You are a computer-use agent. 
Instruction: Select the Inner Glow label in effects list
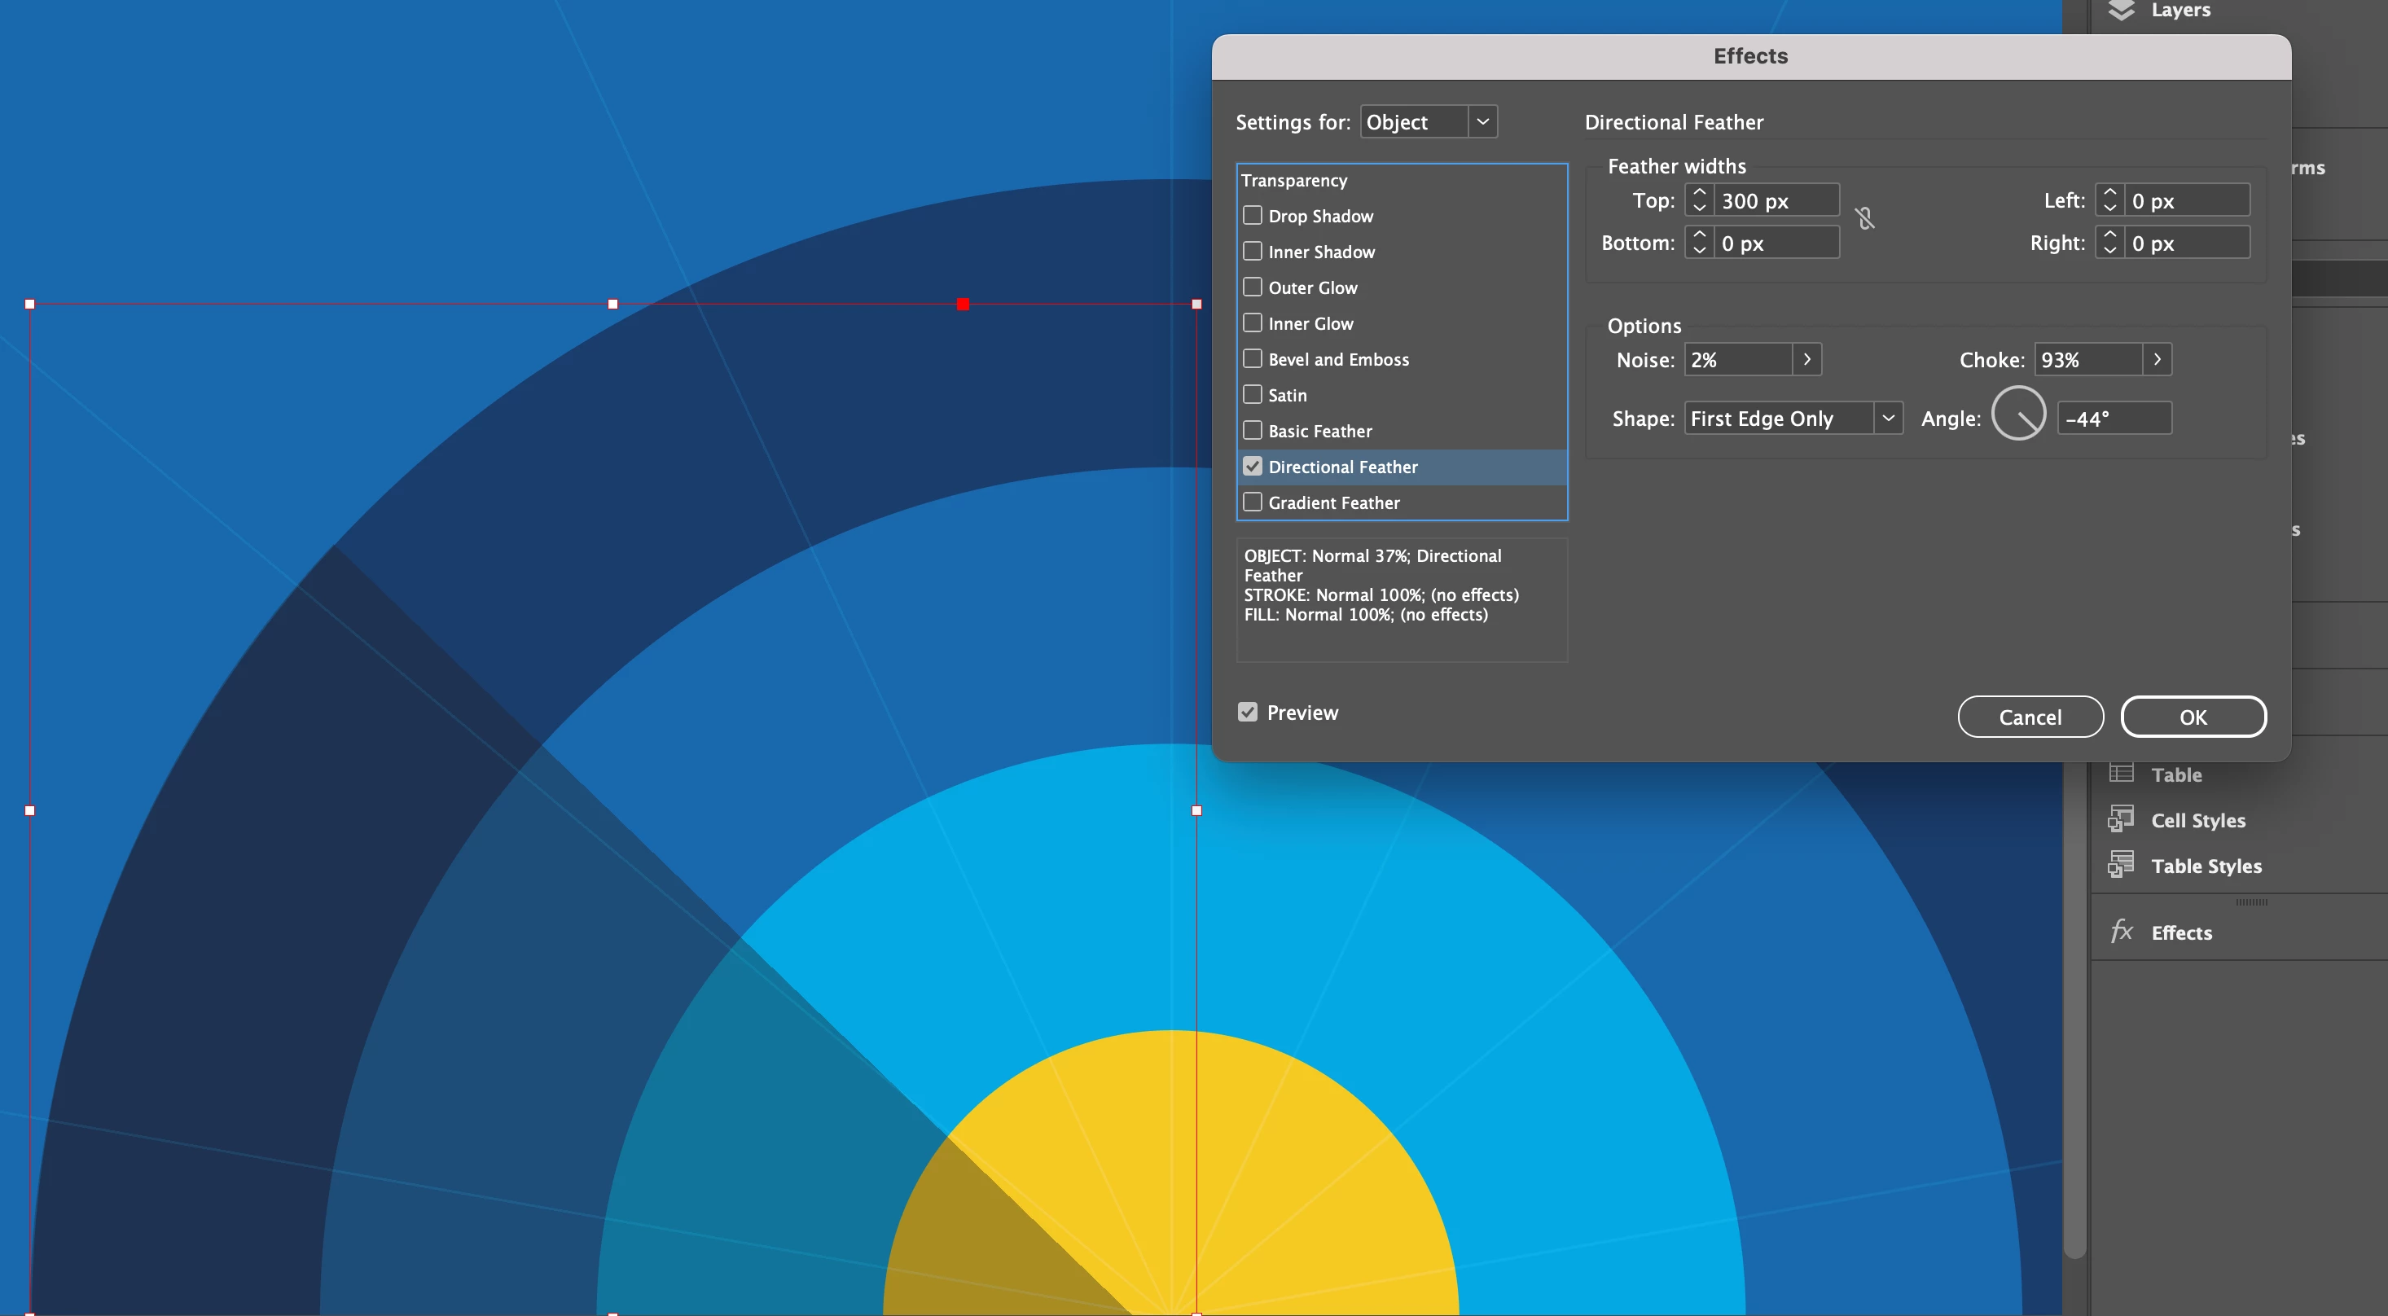point(1310,323)
